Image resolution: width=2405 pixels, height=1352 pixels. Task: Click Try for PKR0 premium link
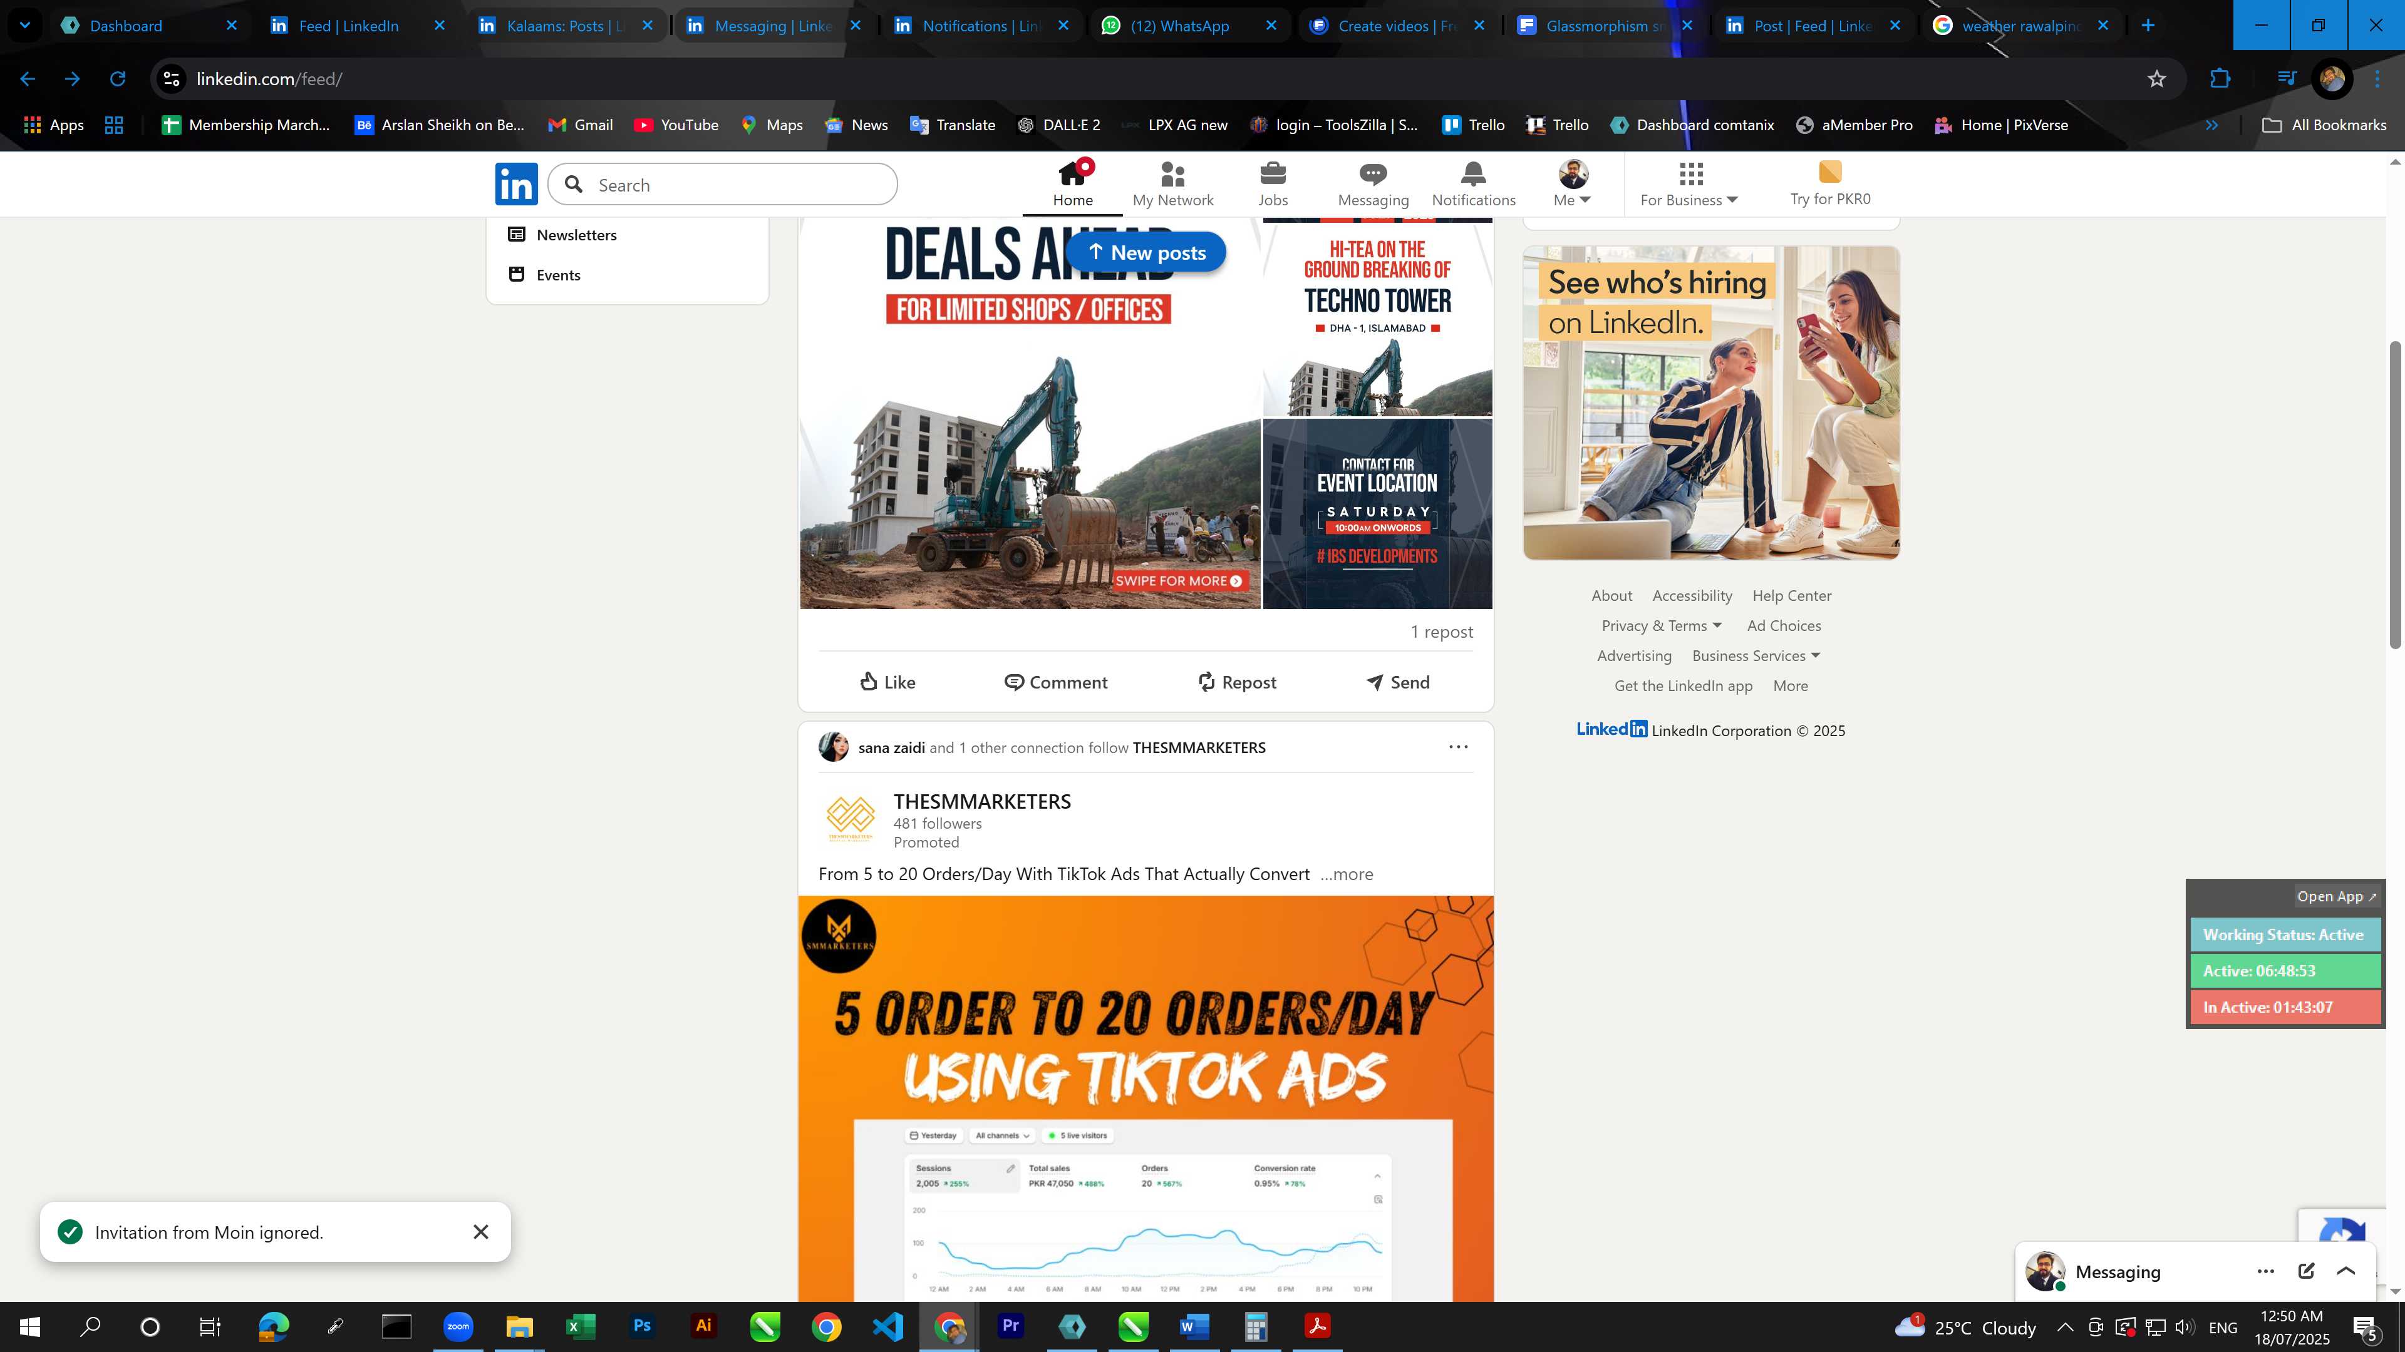pos(1830,184)
